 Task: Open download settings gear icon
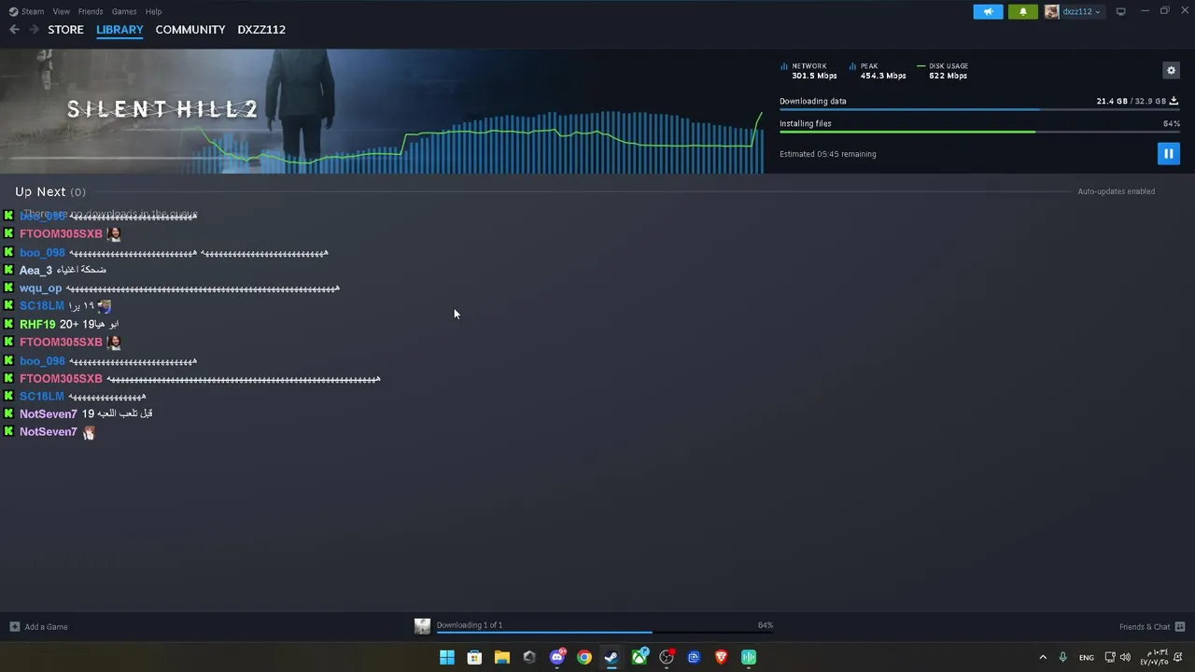click(1171, 70)
